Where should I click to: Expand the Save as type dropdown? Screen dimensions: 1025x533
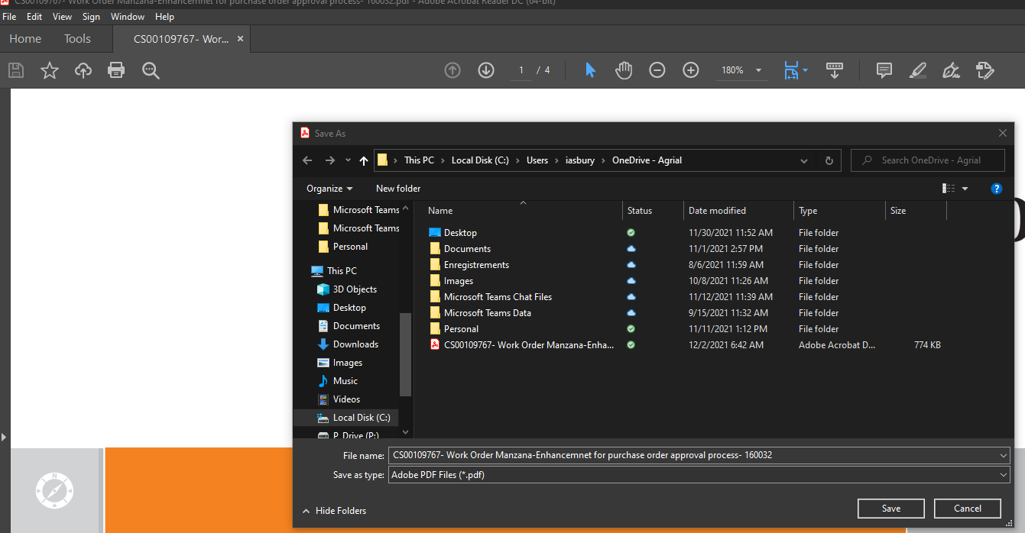pyautogui.click(x=699, y=475)
